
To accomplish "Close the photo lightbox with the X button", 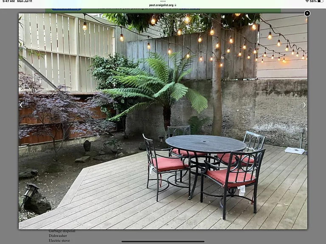I will tap(307, 13).
